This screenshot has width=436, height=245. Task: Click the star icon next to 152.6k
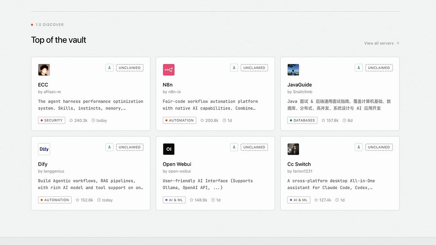pyautogui.click(x=77, y=200)
